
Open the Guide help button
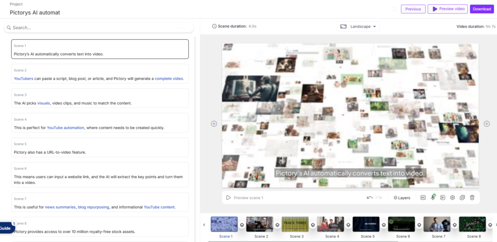tap(7, 228)
